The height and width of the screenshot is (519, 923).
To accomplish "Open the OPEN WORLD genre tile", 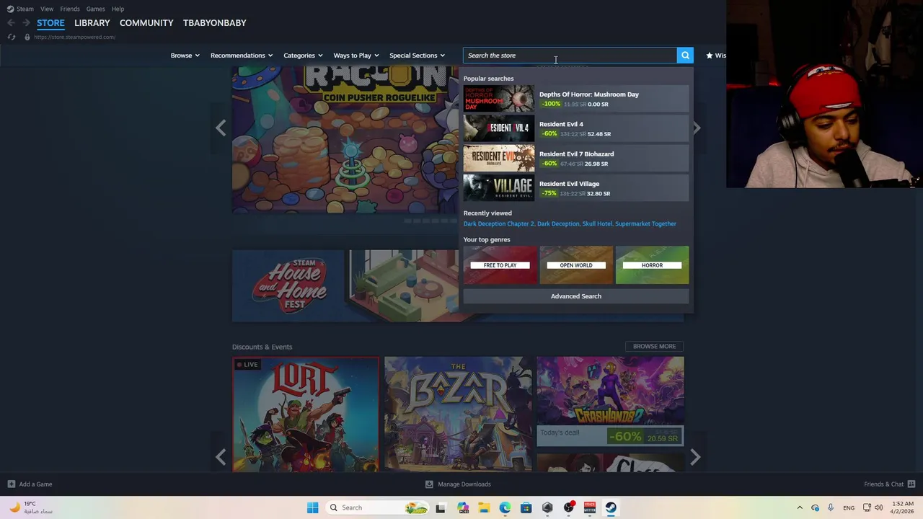I will point(576,265).
